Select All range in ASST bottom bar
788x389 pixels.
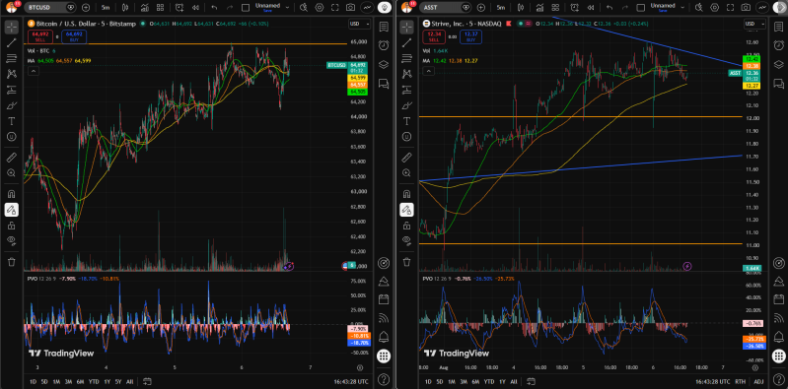coord(514,381)
